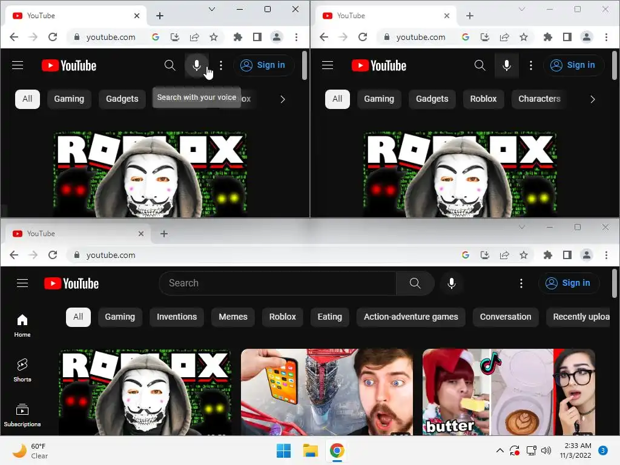Image resolution: width=620 pixels, height=465 pixels.
Task: Go back in top-left Chrome window
Action: point(14,37)
